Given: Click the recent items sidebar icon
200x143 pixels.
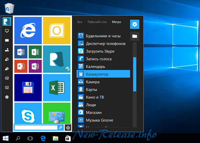Looking at the screenshot, I should [7, 59].
